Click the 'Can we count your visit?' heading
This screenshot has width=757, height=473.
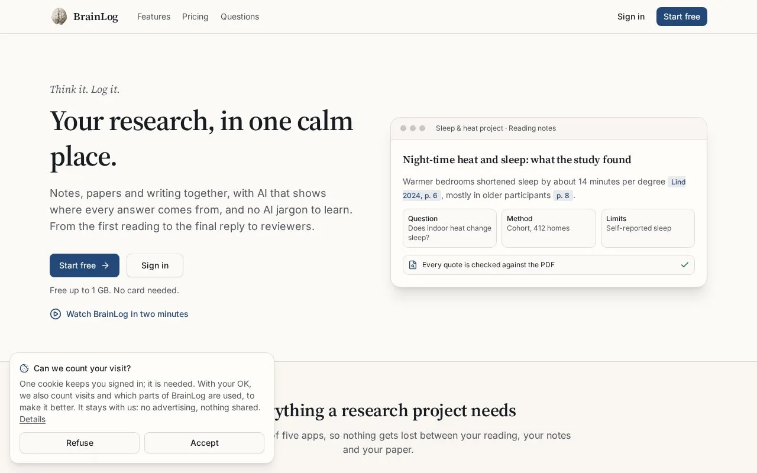coord(82,368)
